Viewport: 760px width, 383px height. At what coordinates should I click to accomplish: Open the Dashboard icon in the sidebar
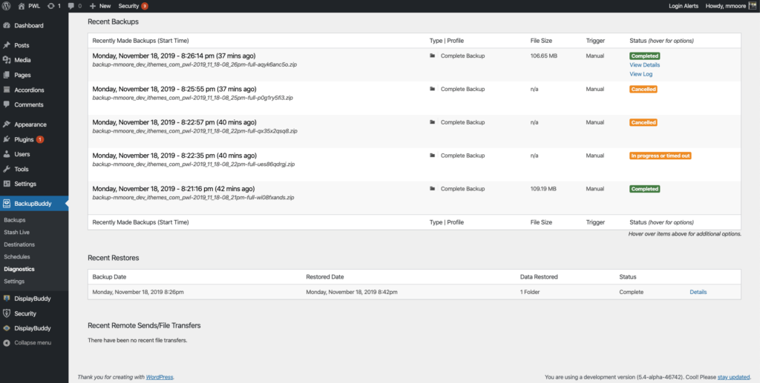[x=7, y=26]
